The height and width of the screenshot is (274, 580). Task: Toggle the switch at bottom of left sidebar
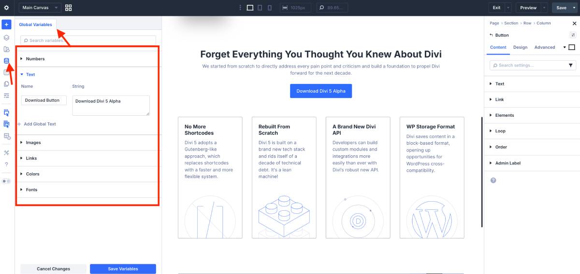[x=6, y=181]
